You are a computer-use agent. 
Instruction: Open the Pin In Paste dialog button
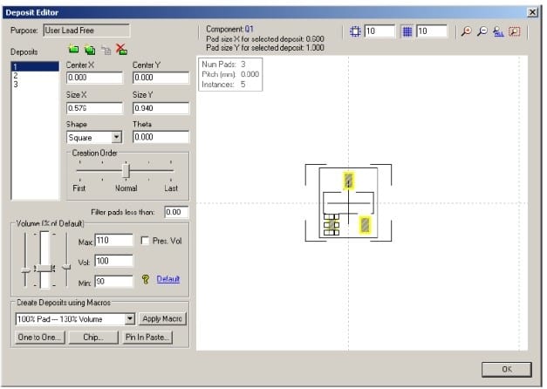[147, 338]
